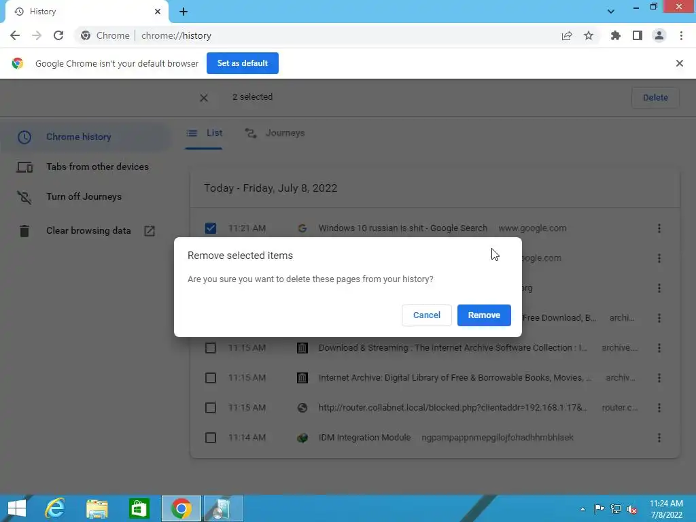Switch to the List tab
The image size is (696, 522).
coord(204,133)
